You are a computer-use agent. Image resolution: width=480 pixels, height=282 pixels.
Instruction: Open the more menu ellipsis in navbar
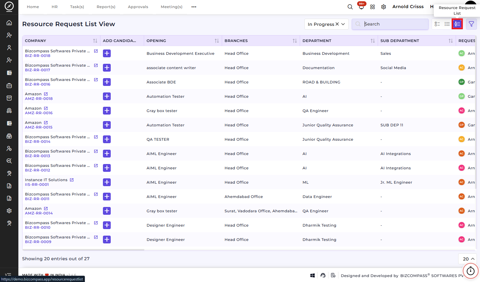click(x=194, y=7)
